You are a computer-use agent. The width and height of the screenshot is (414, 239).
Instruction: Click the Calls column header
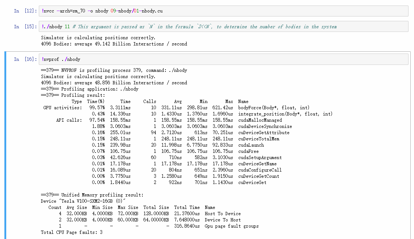coord(149,102)
